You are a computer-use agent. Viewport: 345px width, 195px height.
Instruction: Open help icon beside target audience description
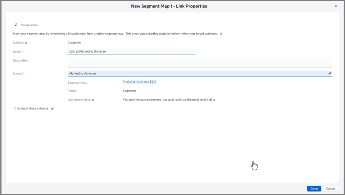(x=221, y=34)
